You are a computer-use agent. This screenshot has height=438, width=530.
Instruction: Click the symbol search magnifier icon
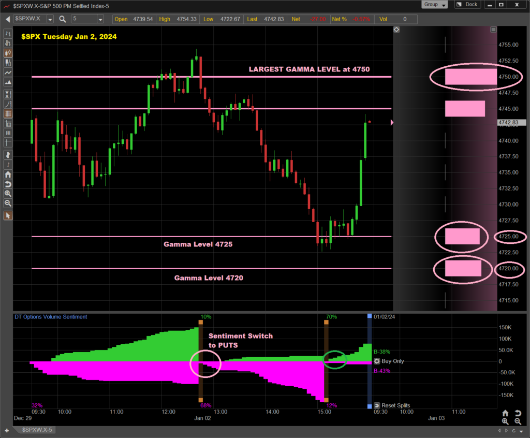click(x=63, y=19)
